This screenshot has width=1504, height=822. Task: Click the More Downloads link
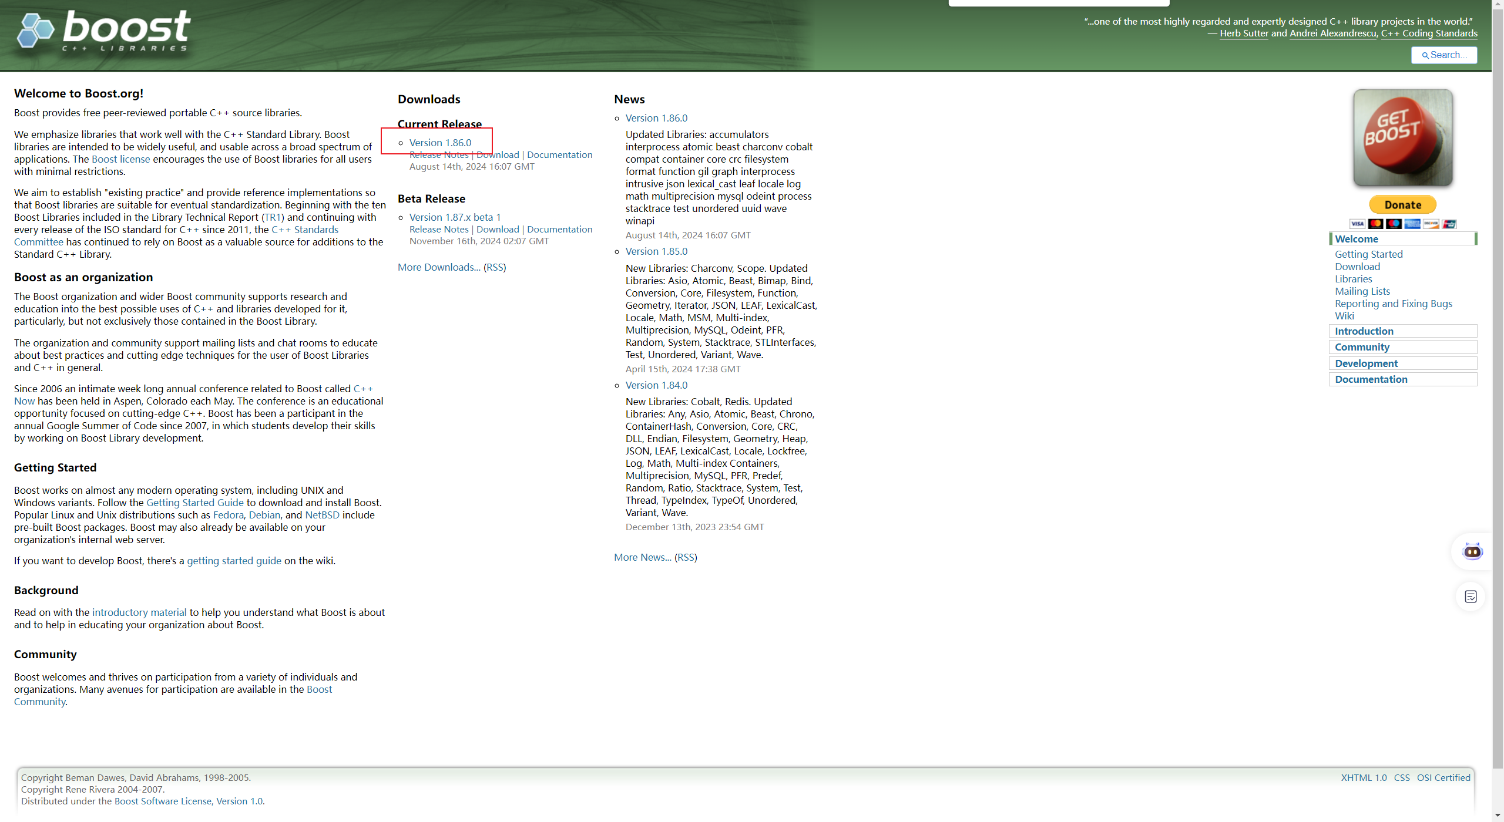click(x=438, y=267)
